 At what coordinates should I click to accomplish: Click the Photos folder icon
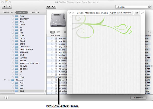pyautogui.click(x=13, y=80)
